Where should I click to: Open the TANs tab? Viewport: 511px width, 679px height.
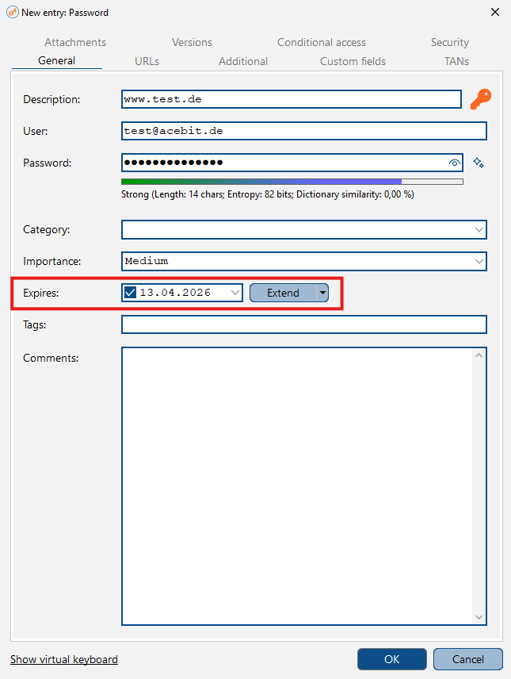click(456, 62)
